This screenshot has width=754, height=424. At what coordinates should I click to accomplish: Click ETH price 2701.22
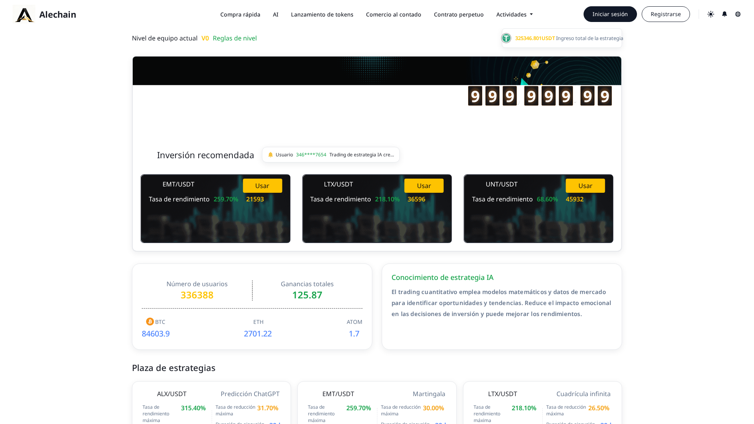tap(258, 334)
